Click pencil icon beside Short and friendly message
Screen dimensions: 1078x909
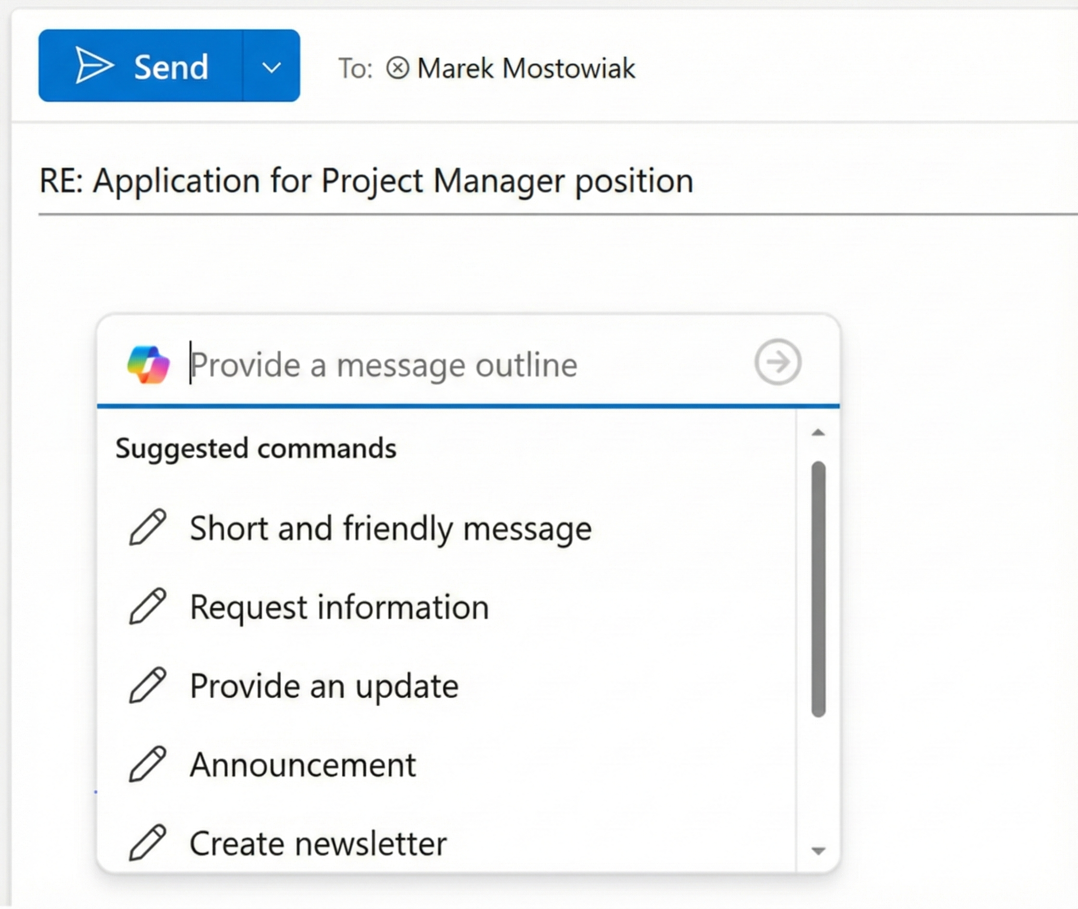tap(147, 527)
